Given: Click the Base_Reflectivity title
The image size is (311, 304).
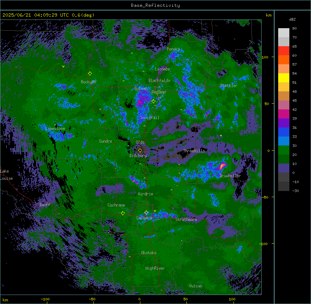Looking at the screenshot, I should tap(155, 5).
